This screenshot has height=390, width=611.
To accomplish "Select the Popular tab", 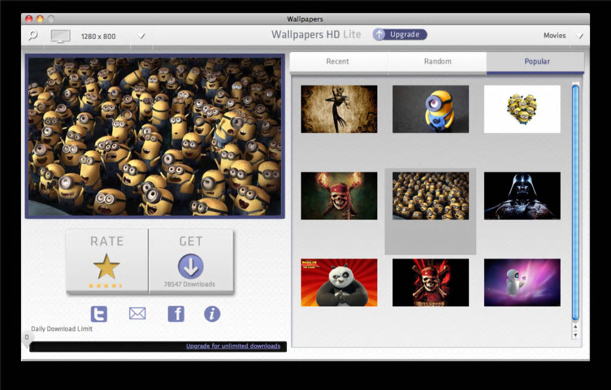I will click(536, 62).
